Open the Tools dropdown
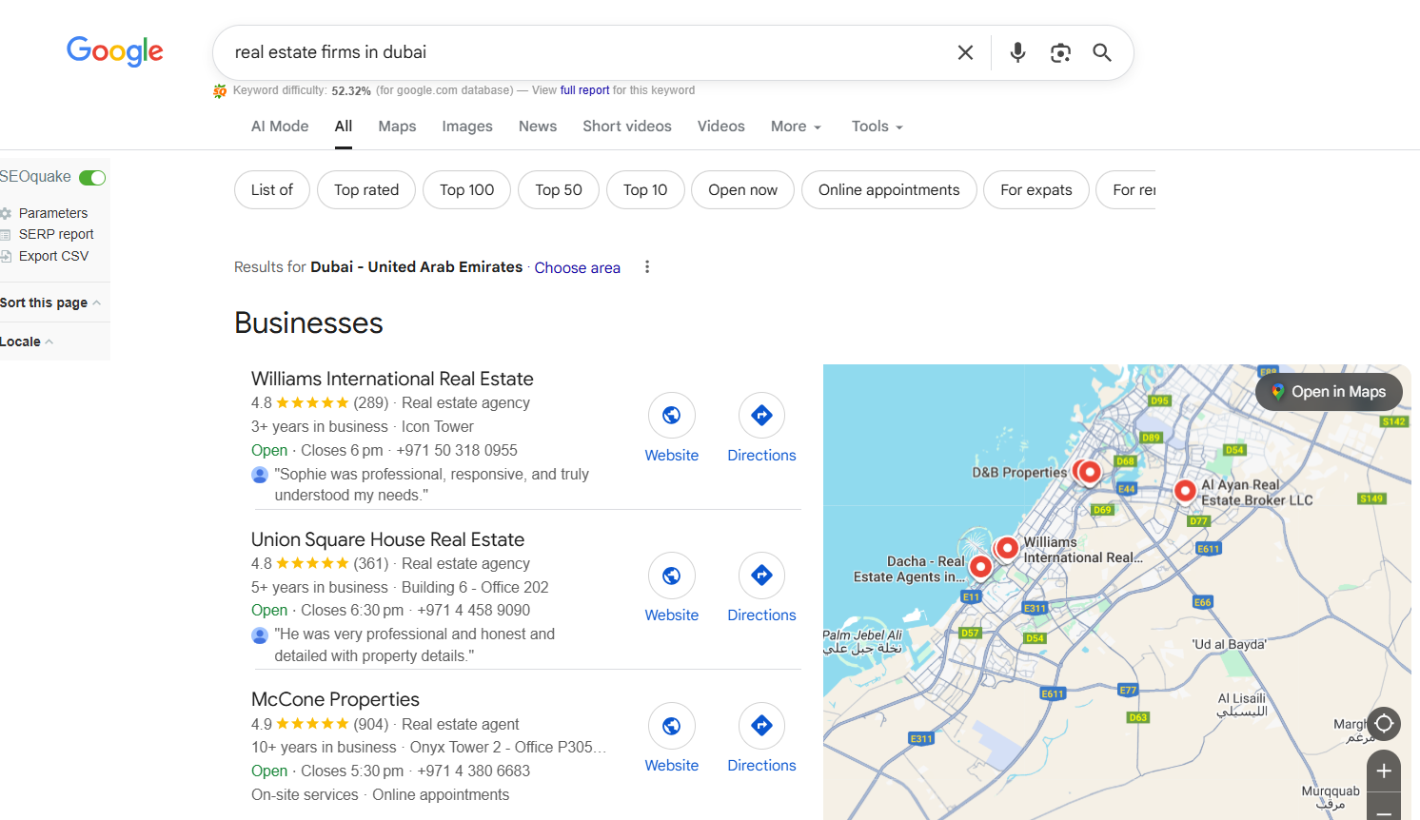The height and width of the screenshot is (820, 1420). coord(877,127)
